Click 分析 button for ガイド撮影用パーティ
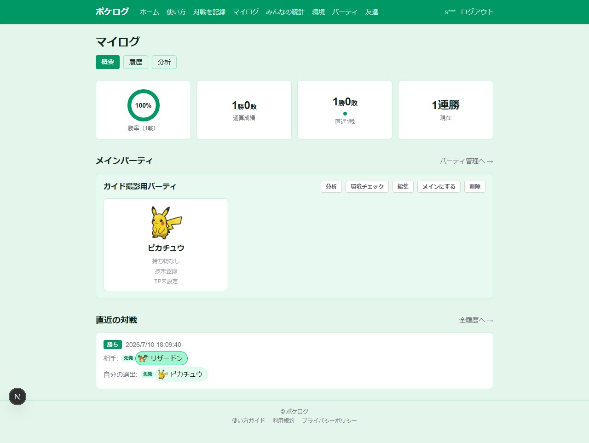 click(331, 187)
